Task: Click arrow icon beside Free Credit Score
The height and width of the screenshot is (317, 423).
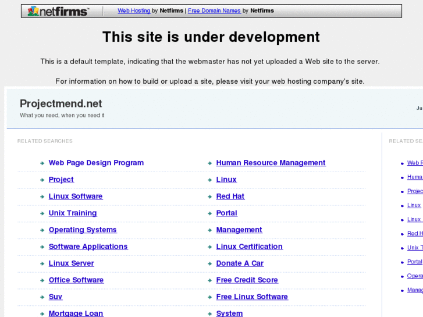Action: pyautogui.click(x=209, y=280)
